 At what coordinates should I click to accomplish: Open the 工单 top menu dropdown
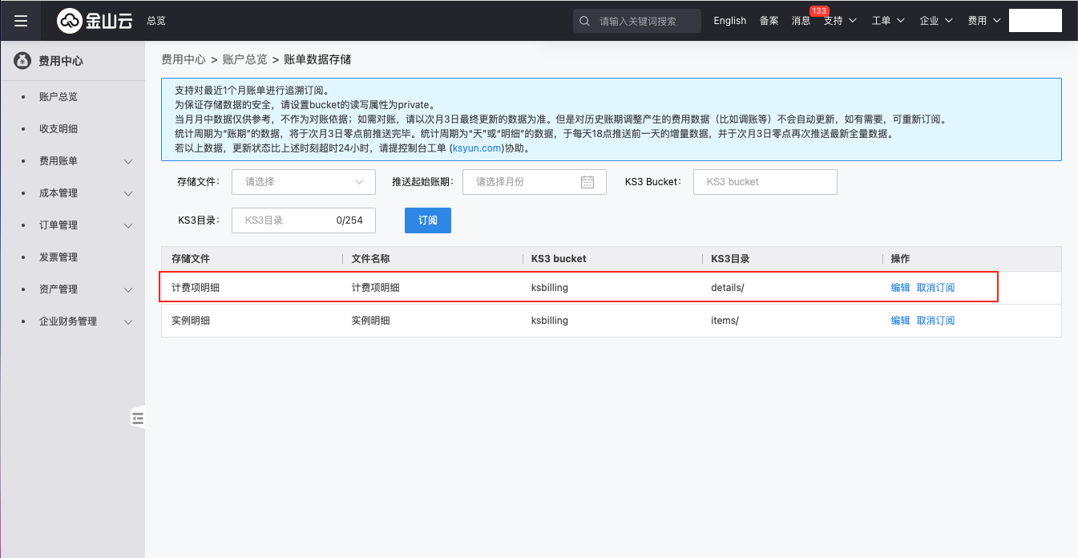pos(888,21)
